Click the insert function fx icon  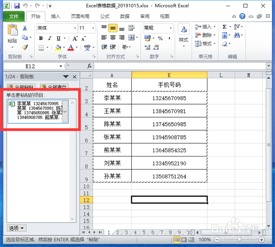(89, 66)
